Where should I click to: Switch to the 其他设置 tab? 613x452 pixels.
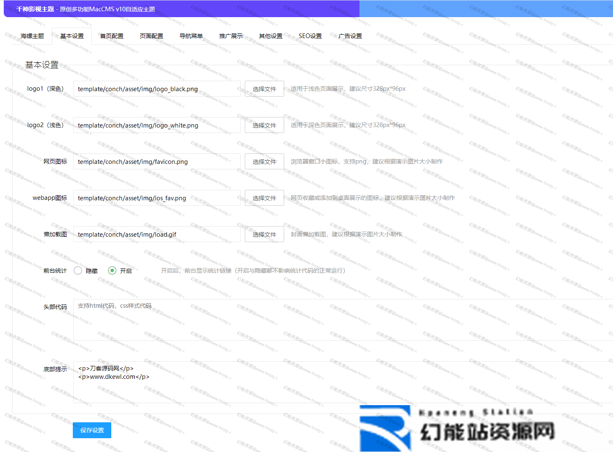[x=271, y=36]
